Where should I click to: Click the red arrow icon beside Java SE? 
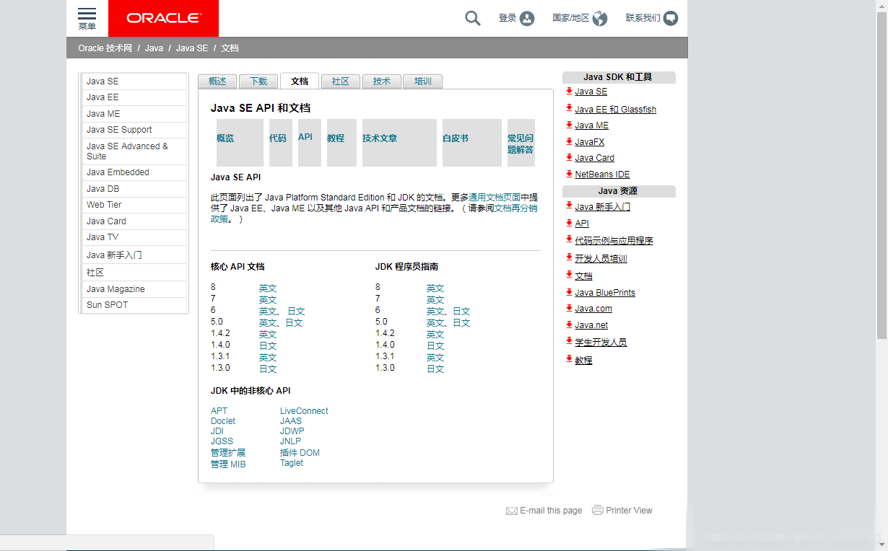[569, 91]
